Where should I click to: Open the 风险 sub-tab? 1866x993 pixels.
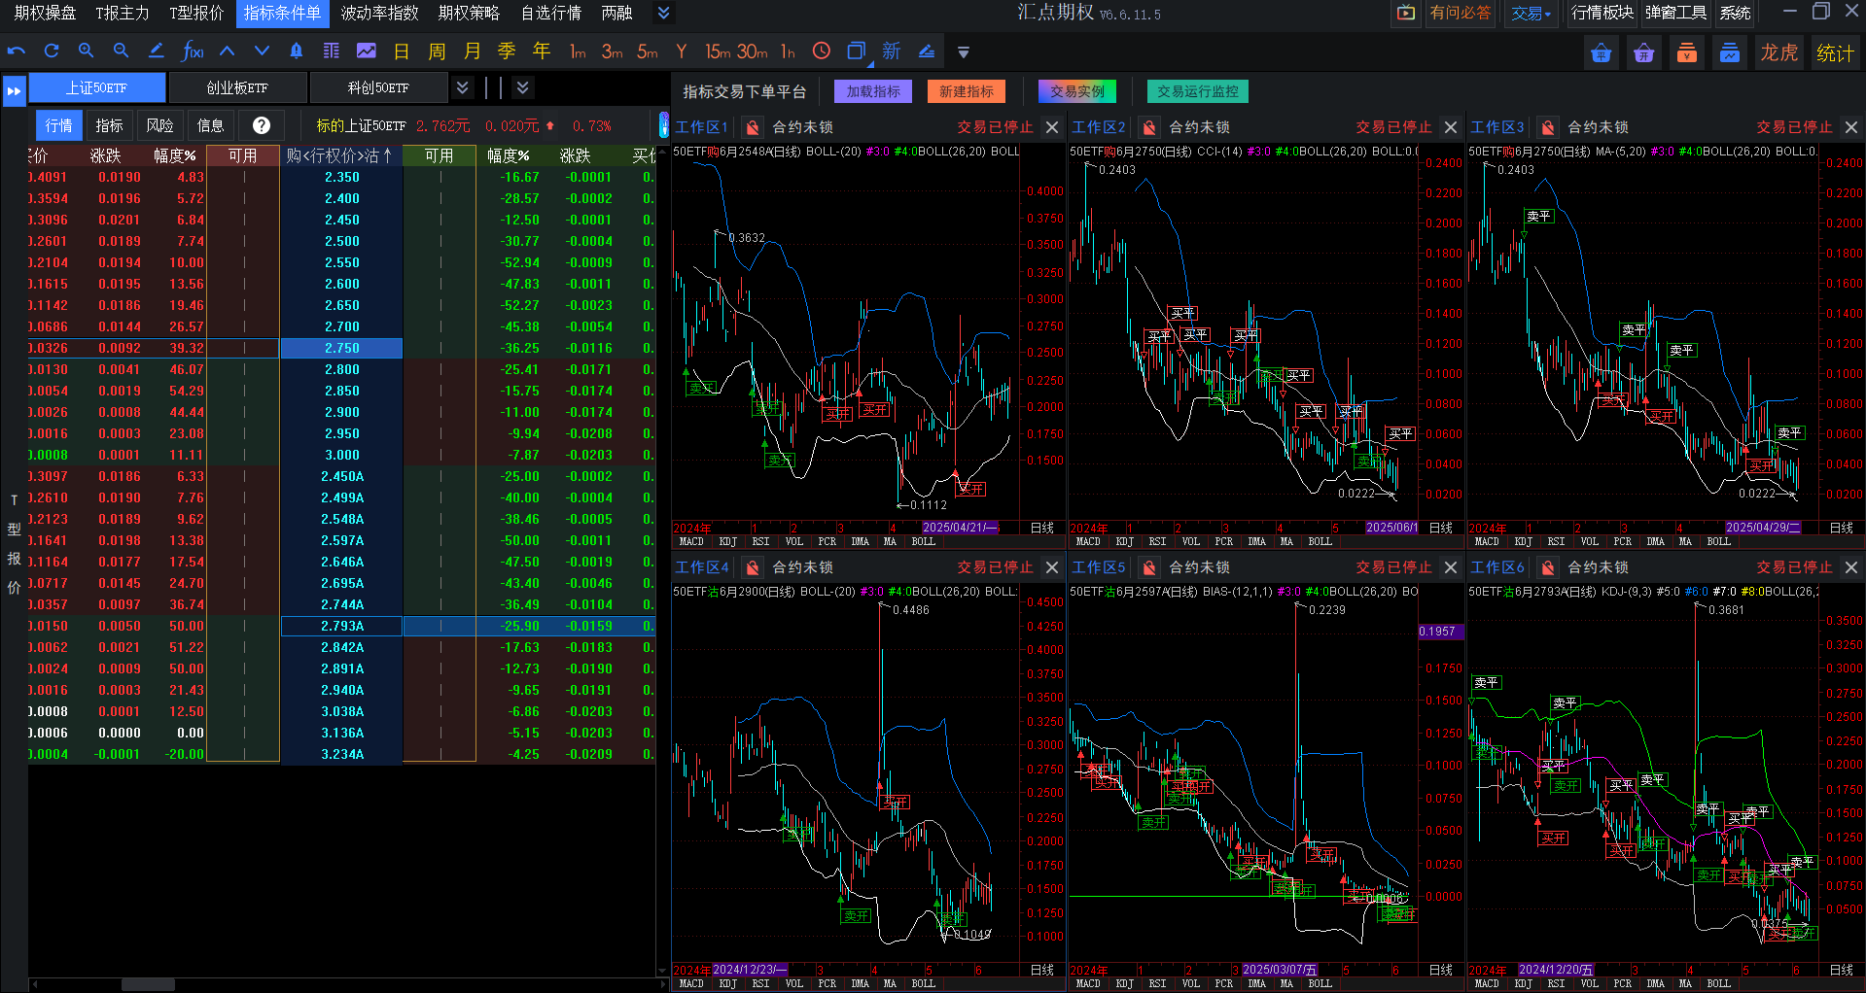coord(159,125)
